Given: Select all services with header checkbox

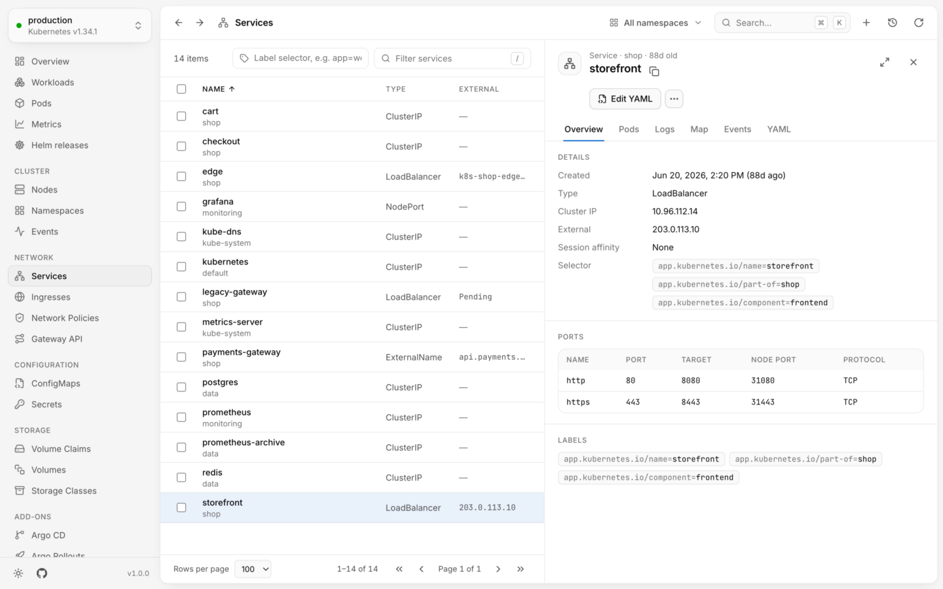Looking at the screenshot, I should click(181, 89).
